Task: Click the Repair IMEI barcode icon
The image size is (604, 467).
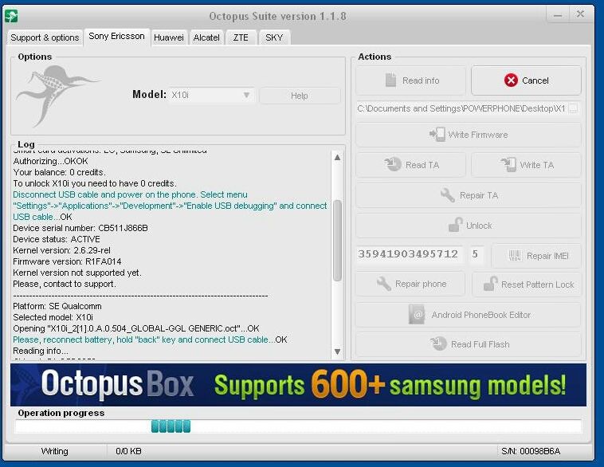Action: [515, 256]
